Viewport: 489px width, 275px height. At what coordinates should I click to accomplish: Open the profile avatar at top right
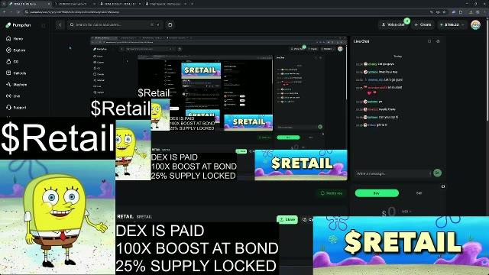tap(475, 24)
